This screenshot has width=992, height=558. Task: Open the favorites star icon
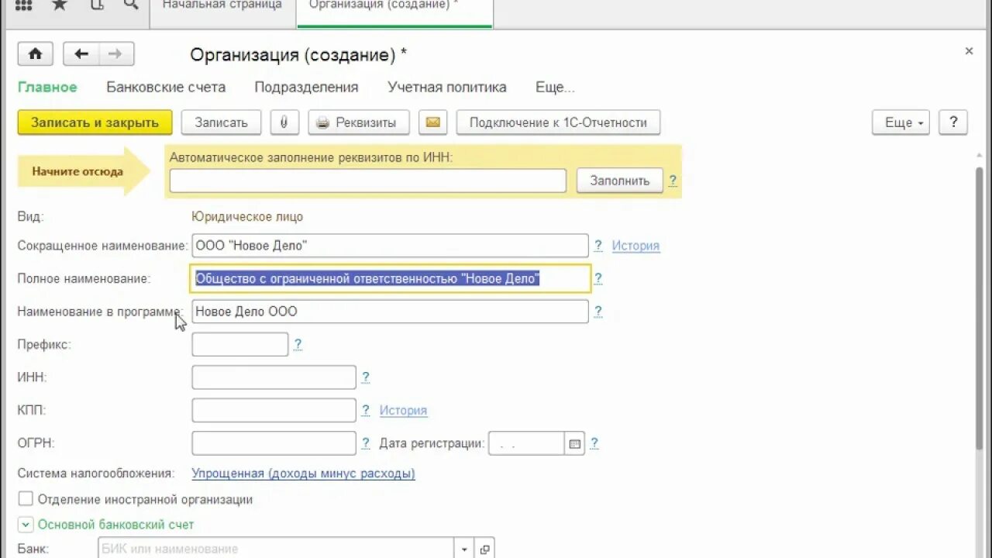[x=59, y=5]
